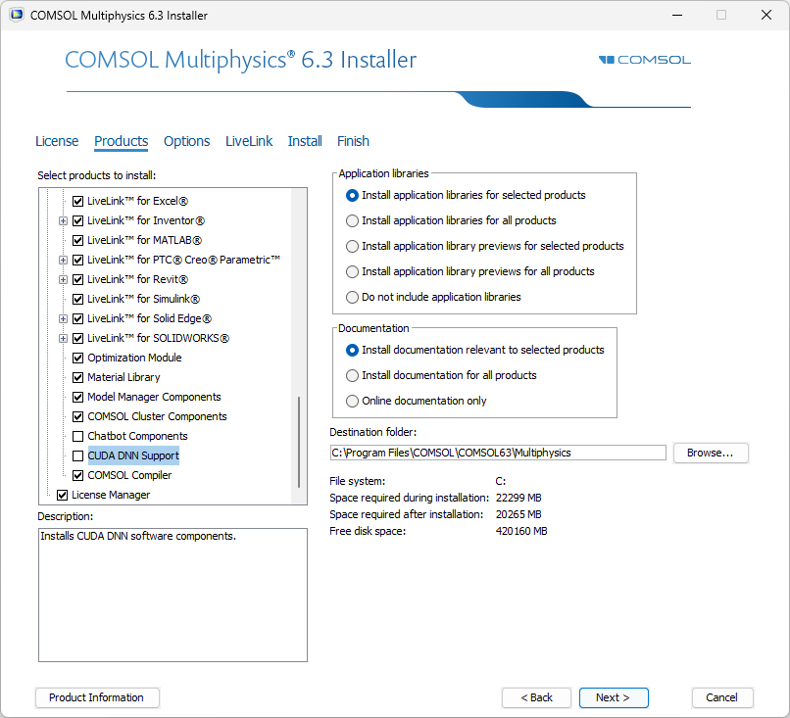Uncheck Optimization Module checkbox
Screen dimensions: 790x718
point(77,359)
